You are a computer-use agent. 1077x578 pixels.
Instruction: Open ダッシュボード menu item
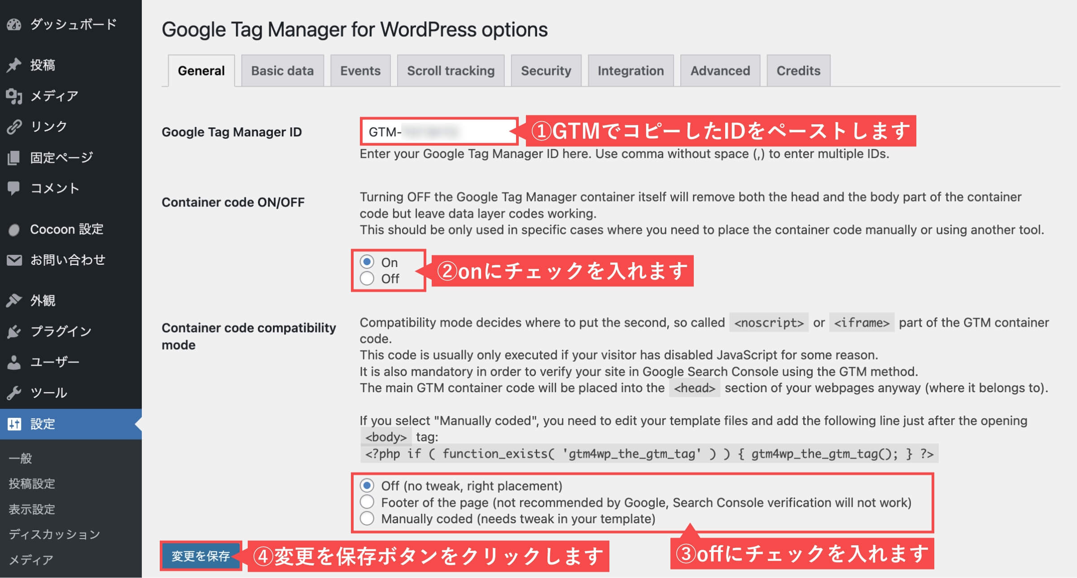(x=71, y=24)
